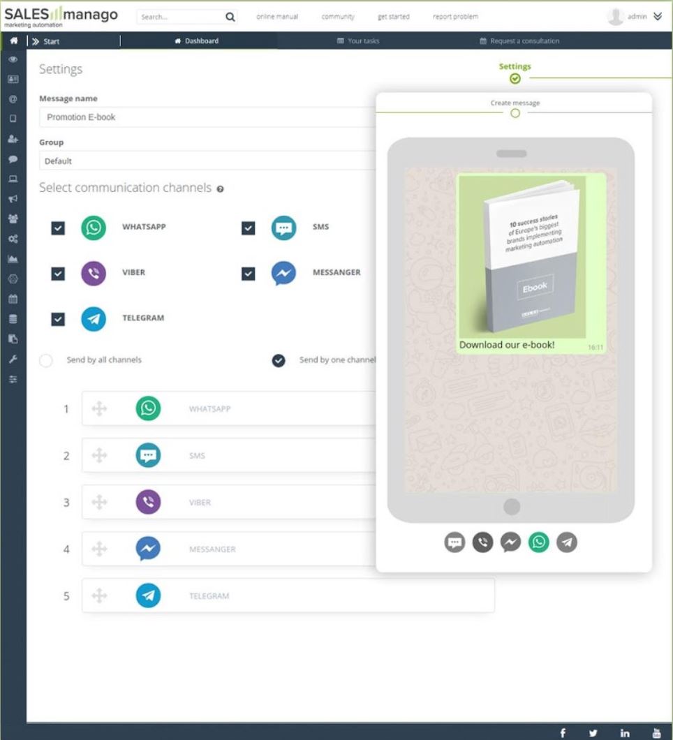Uncheck the Viber channel checkbox
673x740 pixels.
pos(59,274)
